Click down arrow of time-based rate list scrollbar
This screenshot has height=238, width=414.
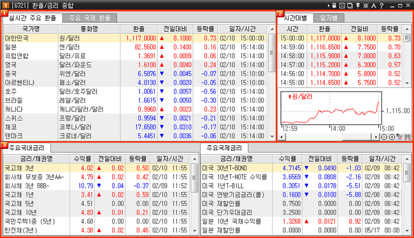(x=407, y=83)
